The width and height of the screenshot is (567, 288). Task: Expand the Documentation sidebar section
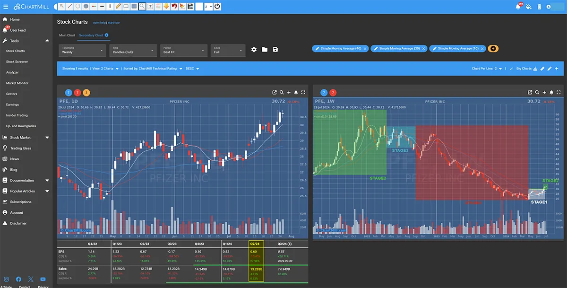click(x=47, y=181)
